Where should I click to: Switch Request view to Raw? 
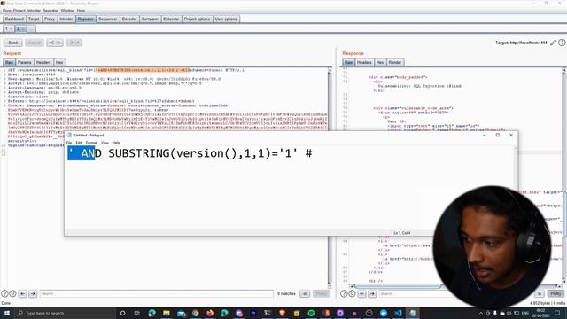(9, 63)
